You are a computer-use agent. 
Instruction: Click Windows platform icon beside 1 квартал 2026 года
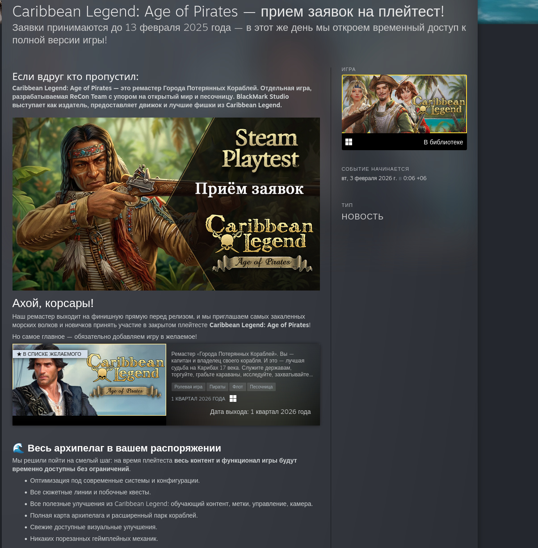point(233,399)
